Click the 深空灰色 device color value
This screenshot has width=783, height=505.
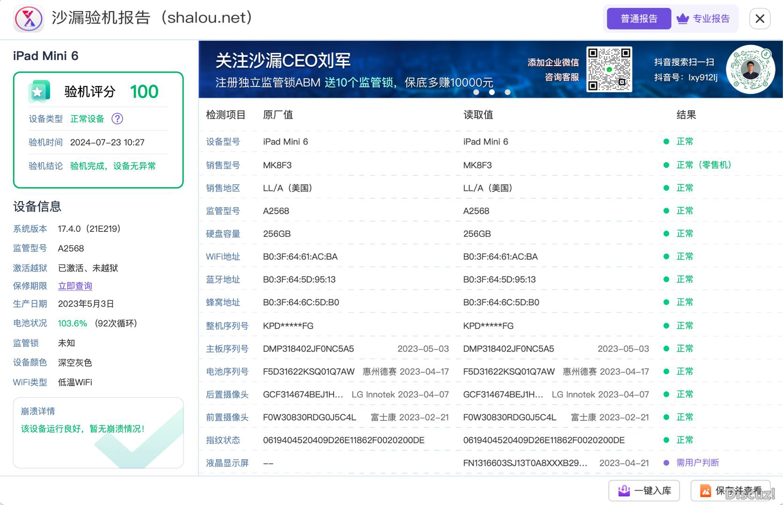pos(75,362)
